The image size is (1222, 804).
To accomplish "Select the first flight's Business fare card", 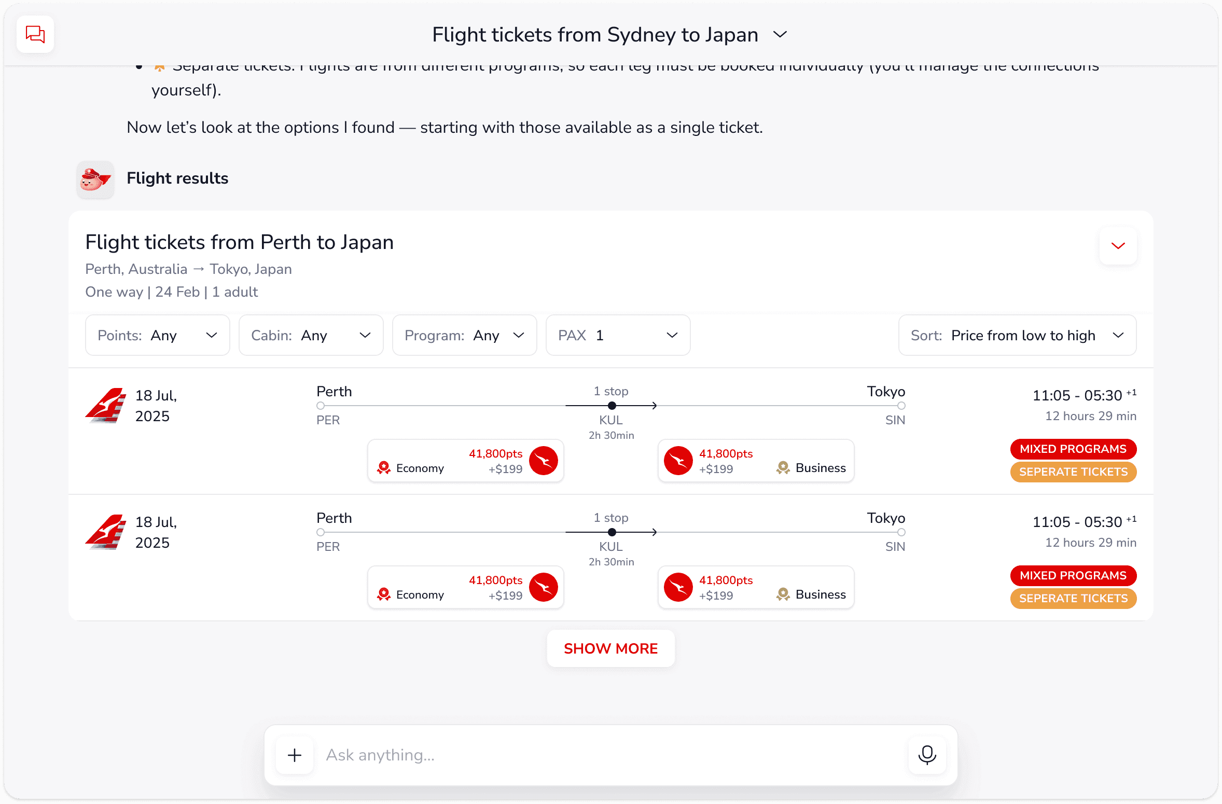I will (756, 461).
